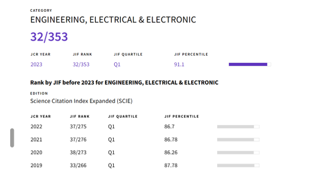311x190 pixels.
Task: Click the purple percentile progress bar
Action: [x=250, y=64]
